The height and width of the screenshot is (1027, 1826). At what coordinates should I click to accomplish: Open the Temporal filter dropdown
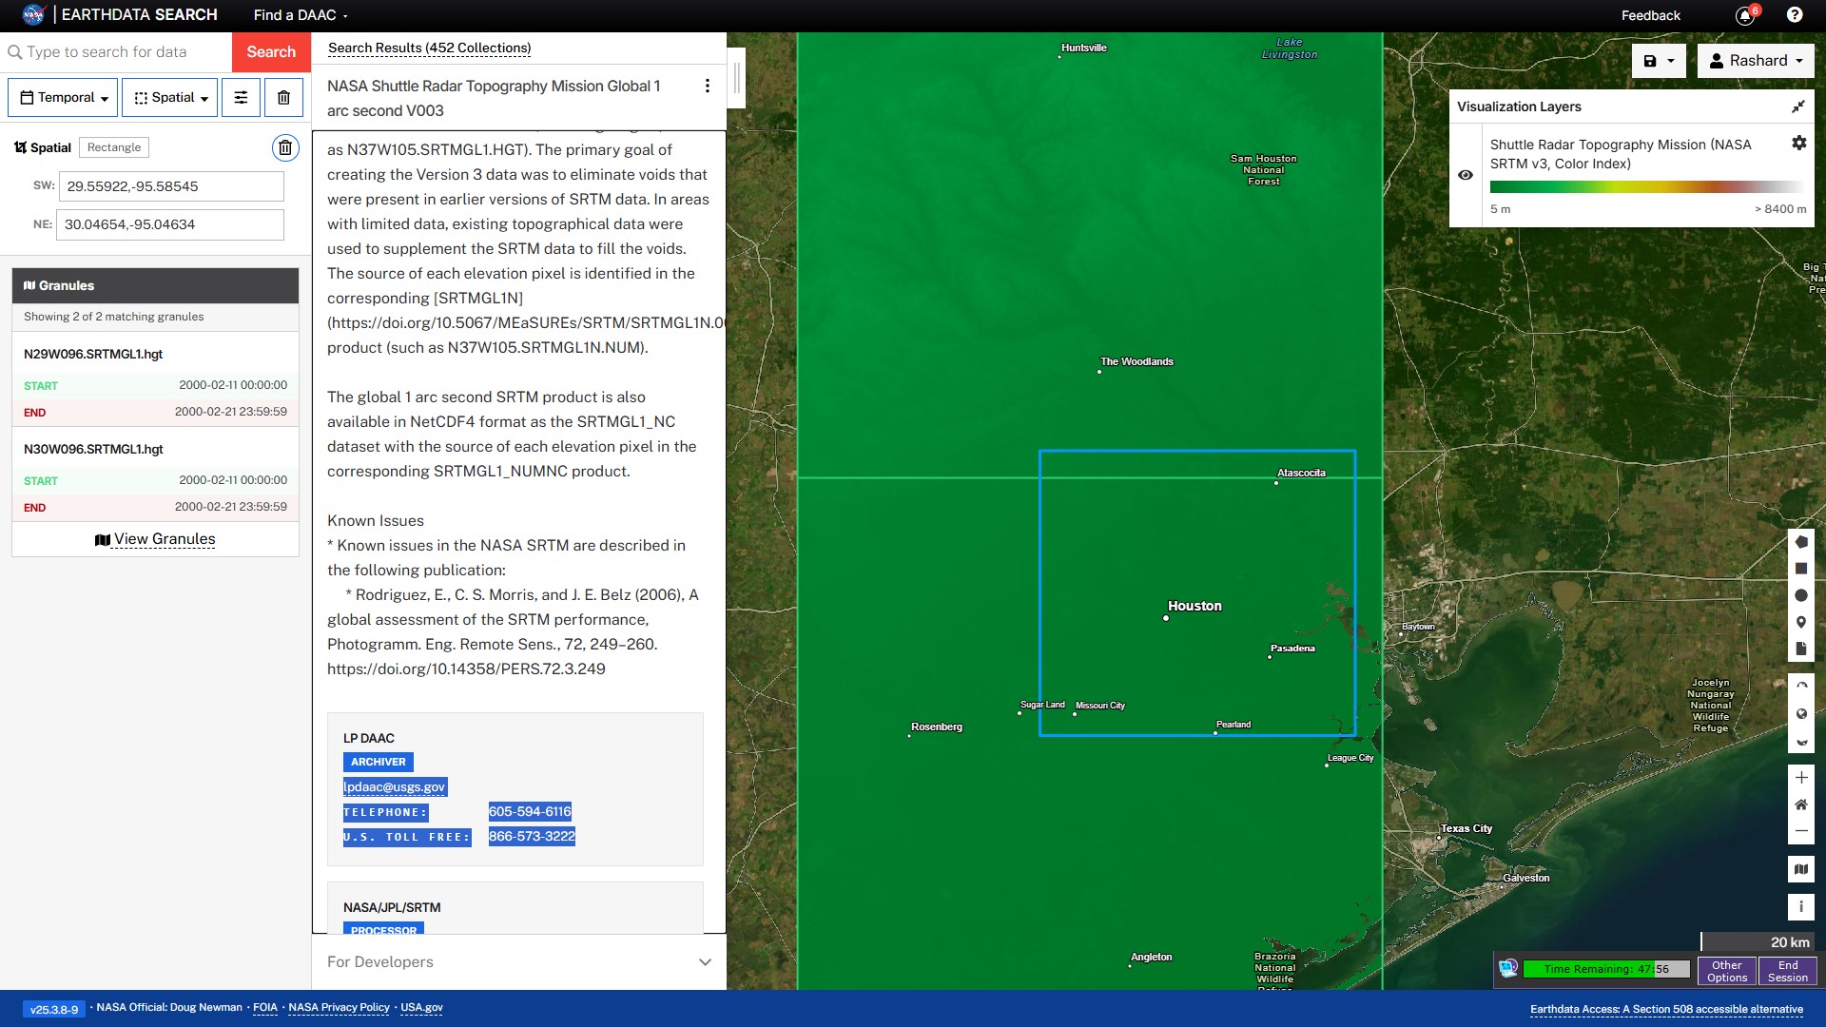(64, 97)
